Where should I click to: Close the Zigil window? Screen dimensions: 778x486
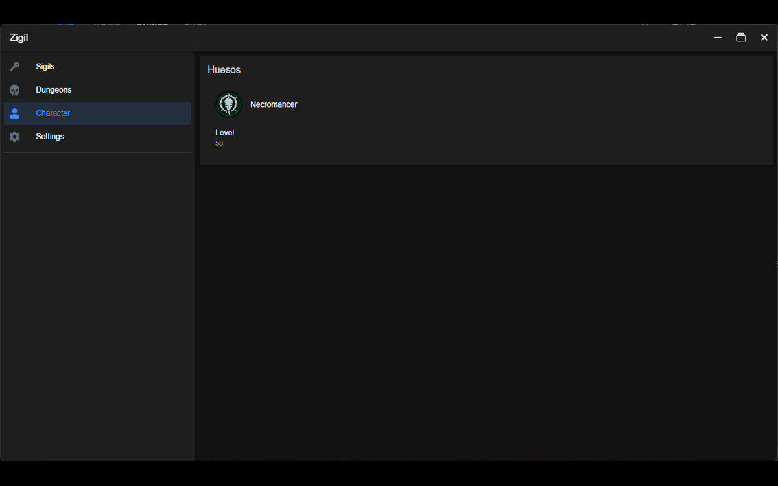coord(764,38)
